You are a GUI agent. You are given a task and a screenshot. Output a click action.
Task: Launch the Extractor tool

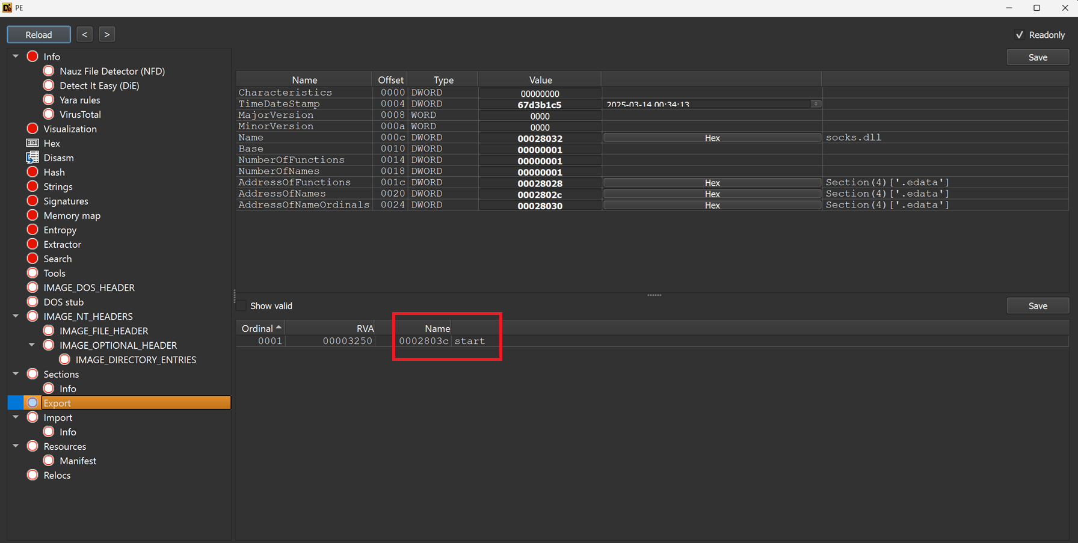point(63,244)
